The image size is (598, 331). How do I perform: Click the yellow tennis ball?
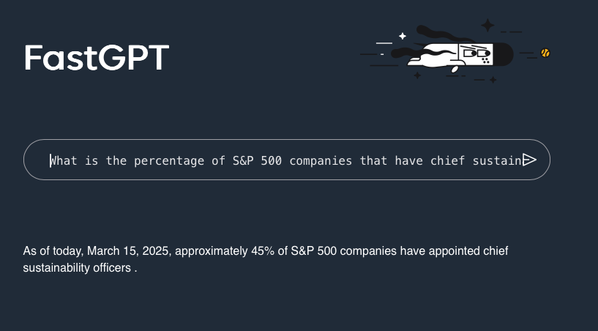(x=545, y=53)
